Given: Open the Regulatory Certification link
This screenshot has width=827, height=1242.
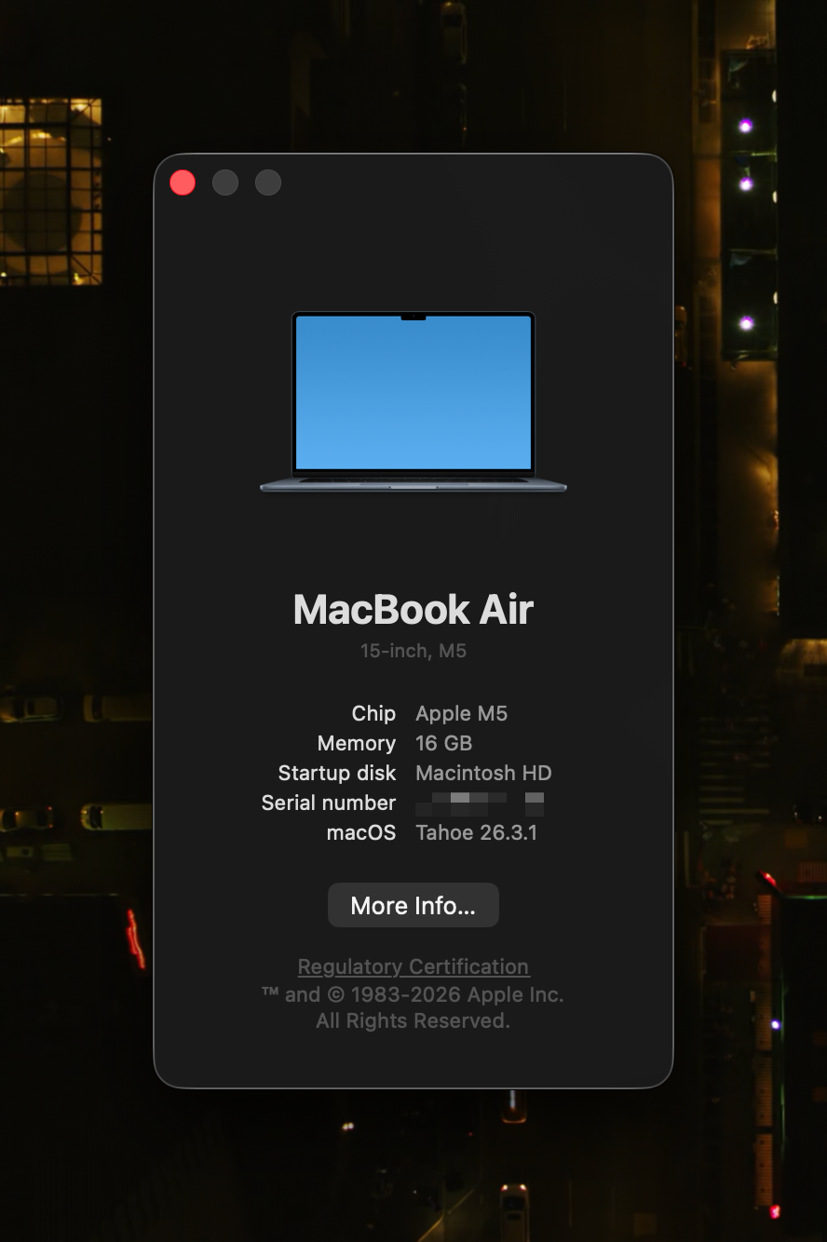Looking at the screenshot, I should 413,966.
